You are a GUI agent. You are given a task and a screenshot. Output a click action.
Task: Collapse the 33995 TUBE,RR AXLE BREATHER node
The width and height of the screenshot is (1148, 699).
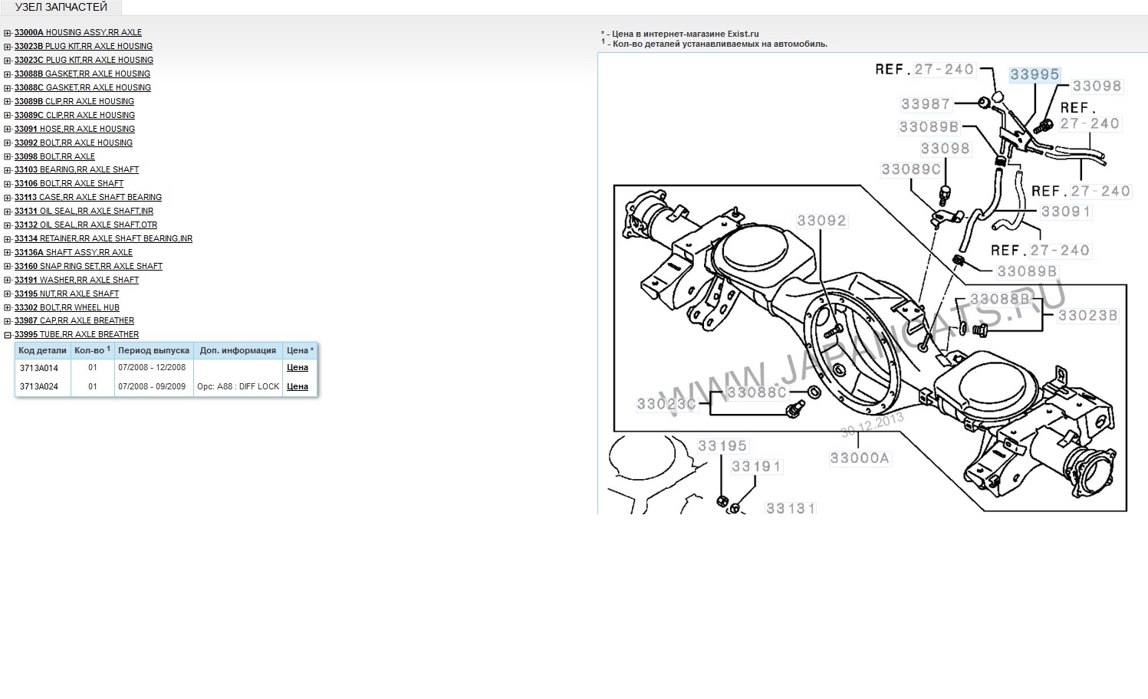(x=8, y=335)
